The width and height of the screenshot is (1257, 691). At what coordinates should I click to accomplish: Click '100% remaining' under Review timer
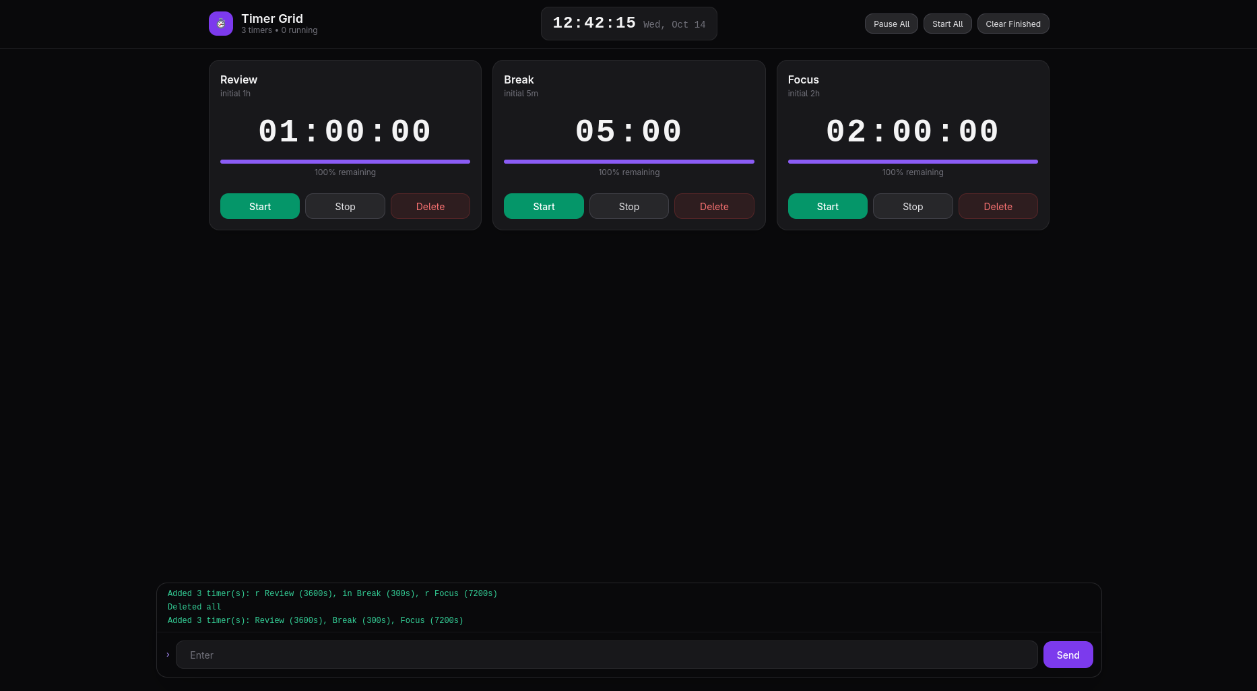[x=345, y=172]
